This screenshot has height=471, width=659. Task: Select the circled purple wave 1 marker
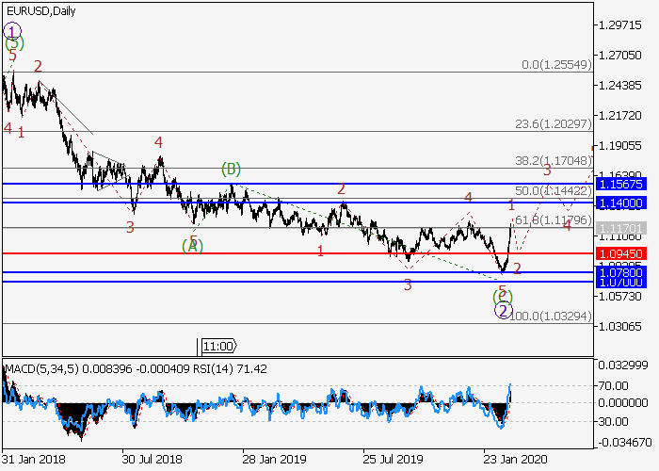tap(13, 30)
